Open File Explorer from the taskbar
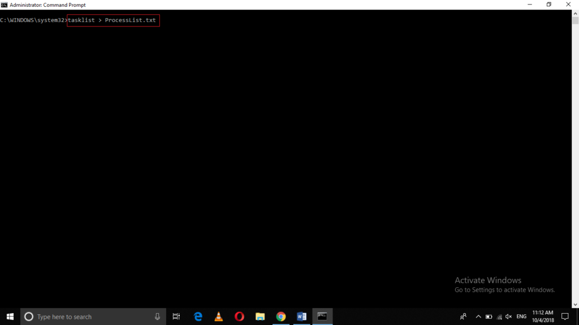Screen dimensions: 579x325 (260, 317)
